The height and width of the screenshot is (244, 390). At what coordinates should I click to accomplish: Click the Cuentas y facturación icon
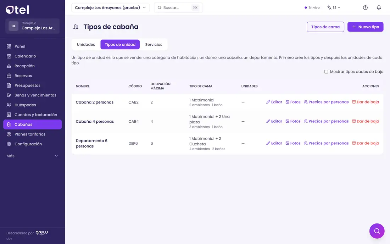(x=9, y=115)
